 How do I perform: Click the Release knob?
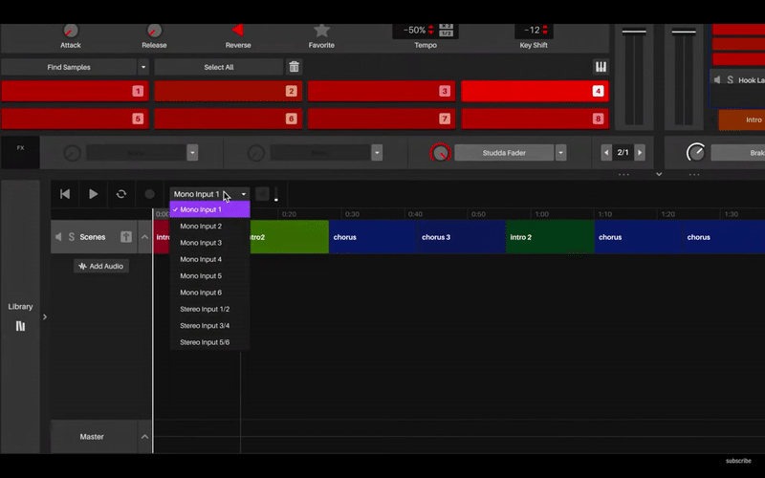point(154,31)
